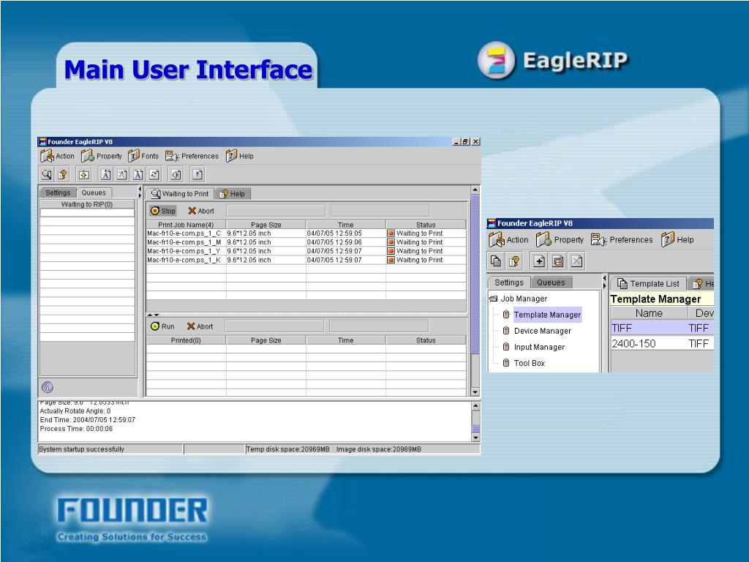The height and width of the screenshot is (562, 749).
Task: Click the crossed-out page toolbar icon
Action: (122, 175)
